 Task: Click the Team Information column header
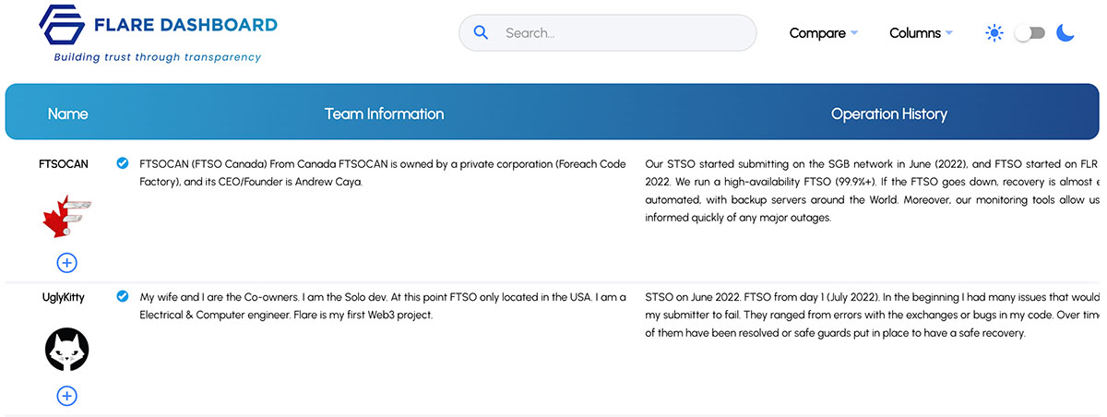tap(384, 113)
